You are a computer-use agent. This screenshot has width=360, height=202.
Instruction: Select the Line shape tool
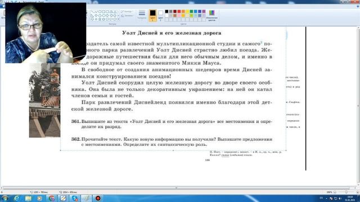point(92,11)
